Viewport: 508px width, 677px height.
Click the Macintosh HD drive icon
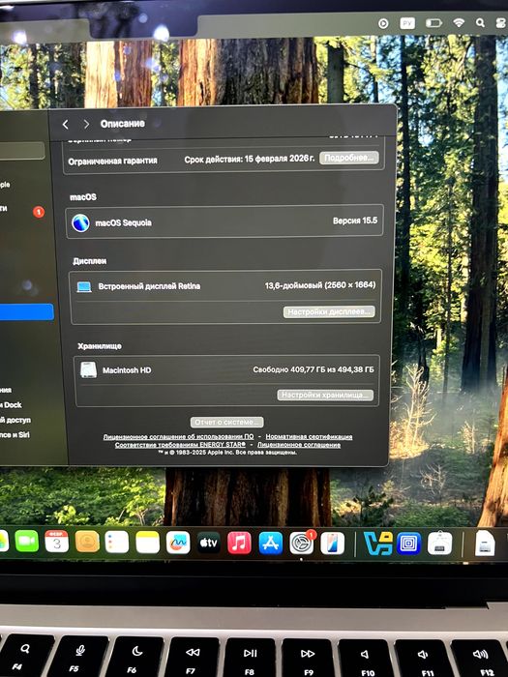[x=88, y=370]
